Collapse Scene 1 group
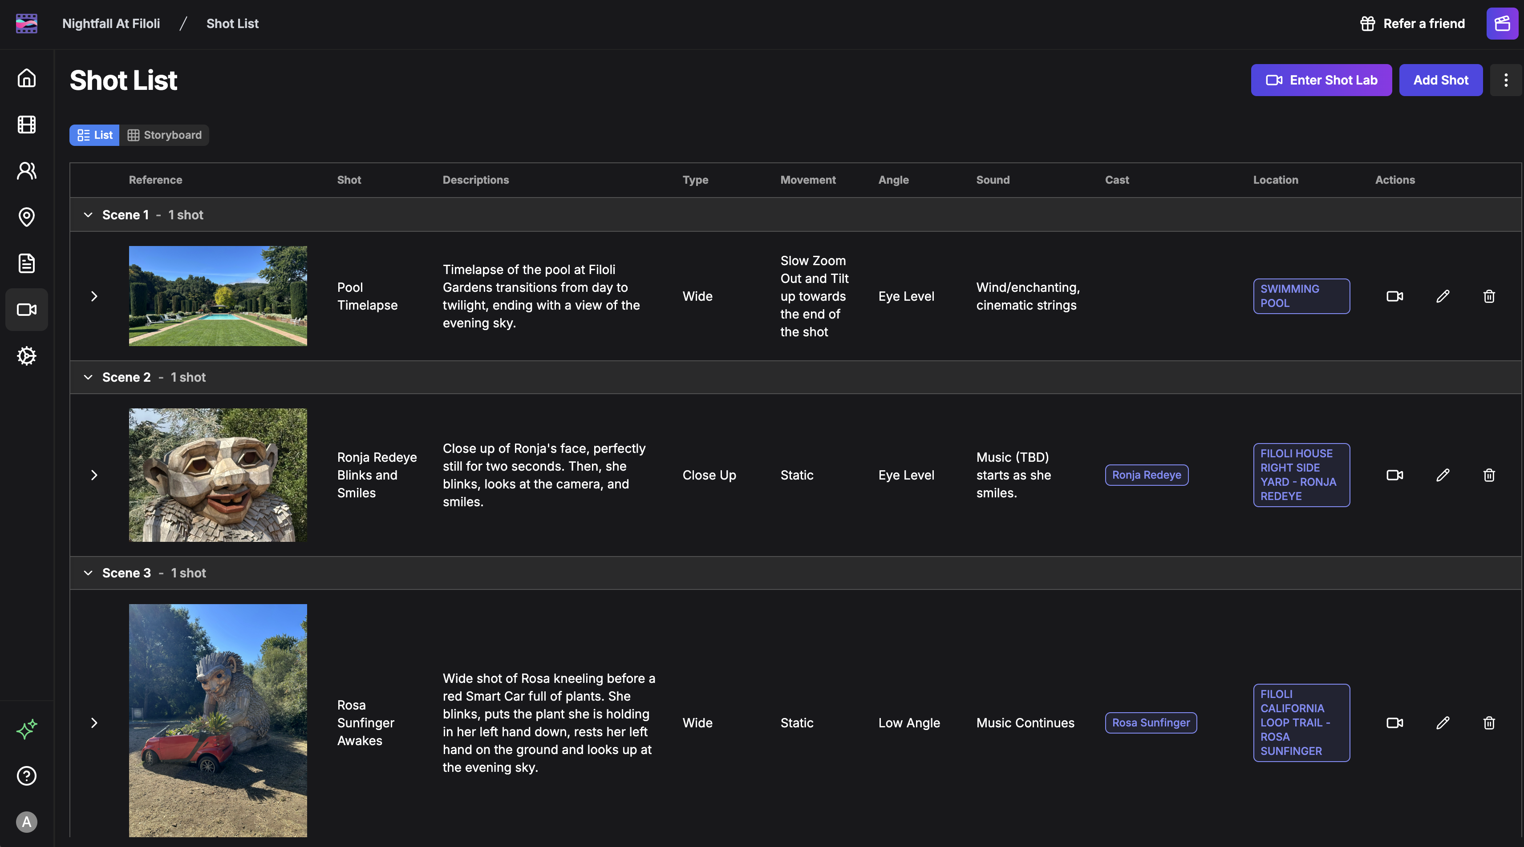This screenshot has height=847, width=1524. click(x=88, y=215)
